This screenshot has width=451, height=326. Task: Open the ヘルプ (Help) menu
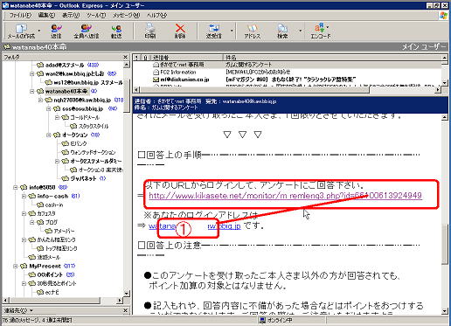[x=156, y=15]
